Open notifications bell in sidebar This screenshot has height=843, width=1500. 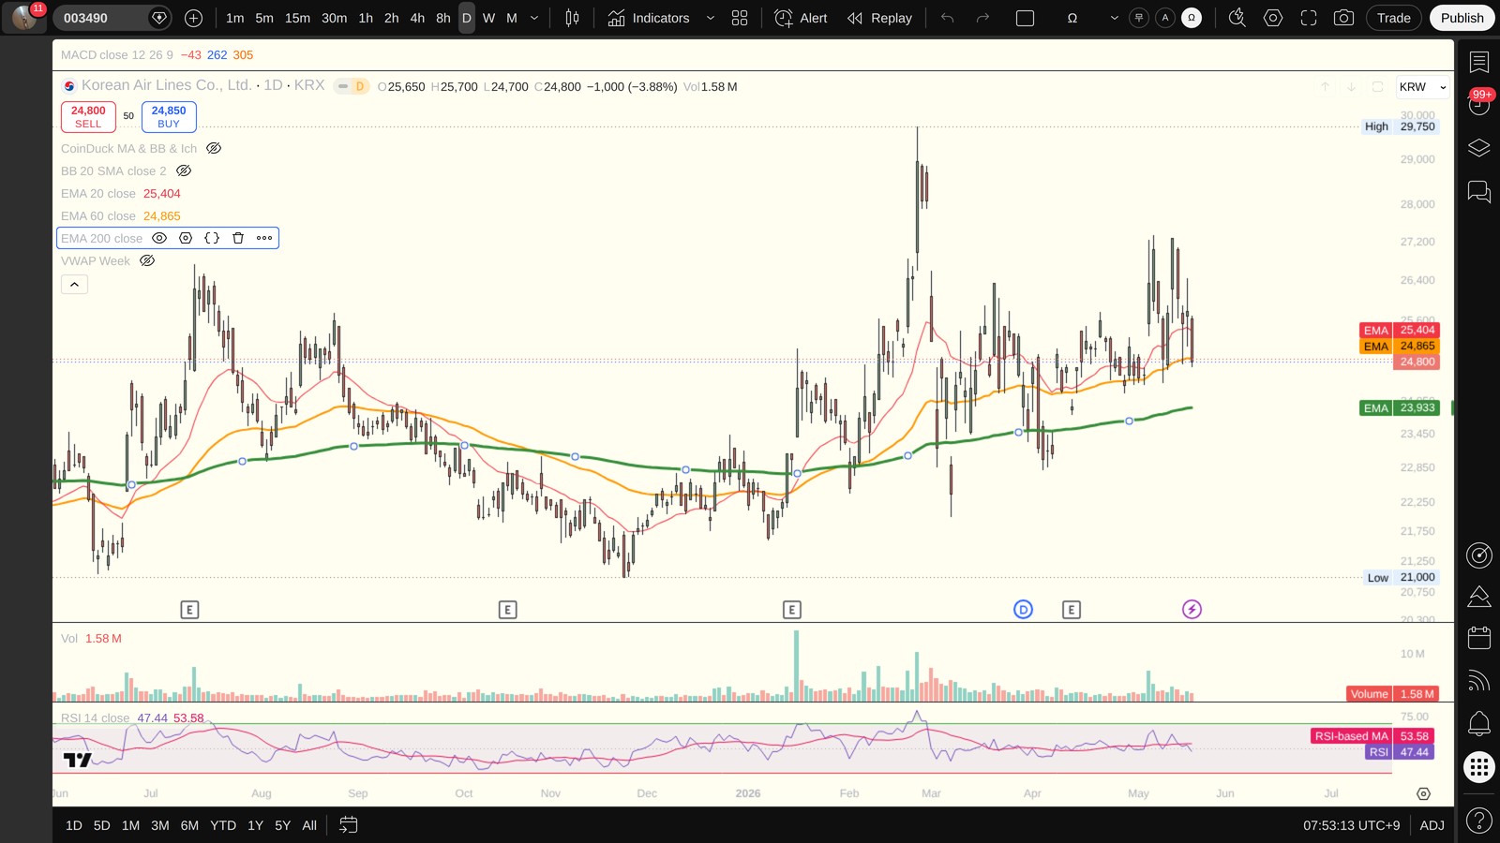pyautogui.click(x=1479, y=723)
